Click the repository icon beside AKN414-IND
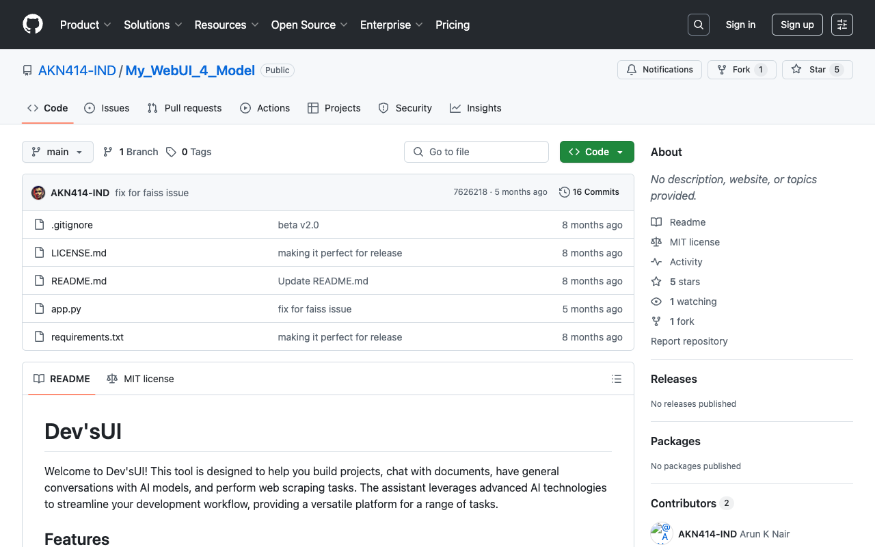 (x=27, y=70)
